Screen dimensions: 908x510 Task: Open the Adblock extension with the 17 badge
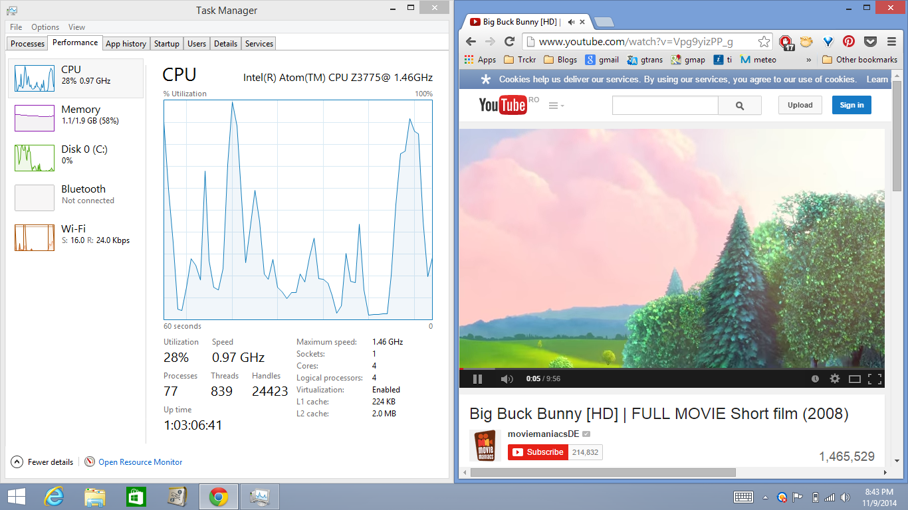click(786, 42)
